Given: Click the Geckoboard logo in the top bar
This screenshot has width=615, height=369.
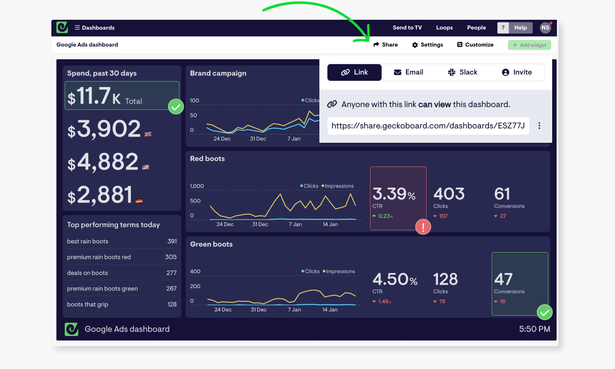Looking at the screenshot, I should click(62, 27).
